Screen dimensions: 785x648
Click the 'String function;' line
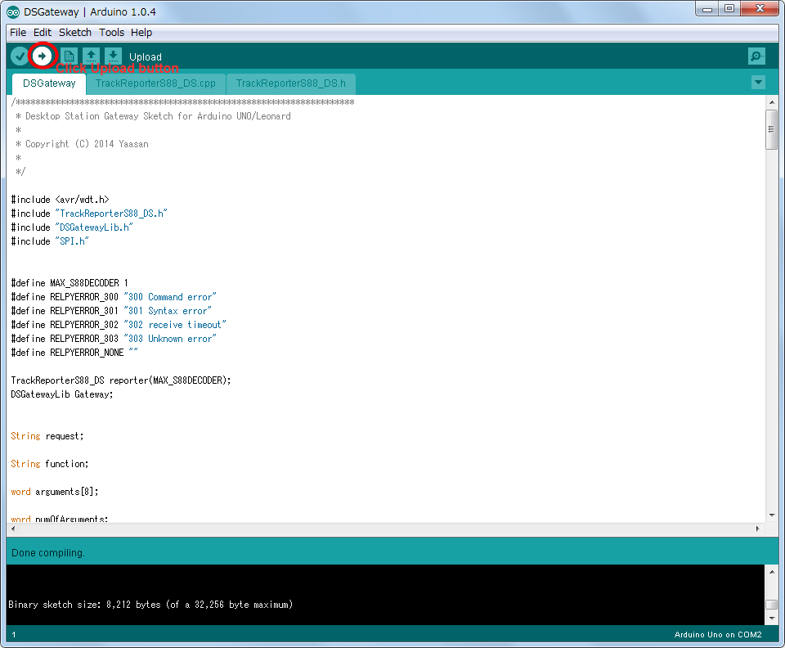50,464
